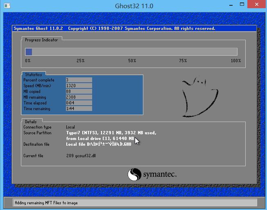Close the Ghost32 11.0 window
The height and width of the screenshot is (210, 267).
[x=257, y=5]
